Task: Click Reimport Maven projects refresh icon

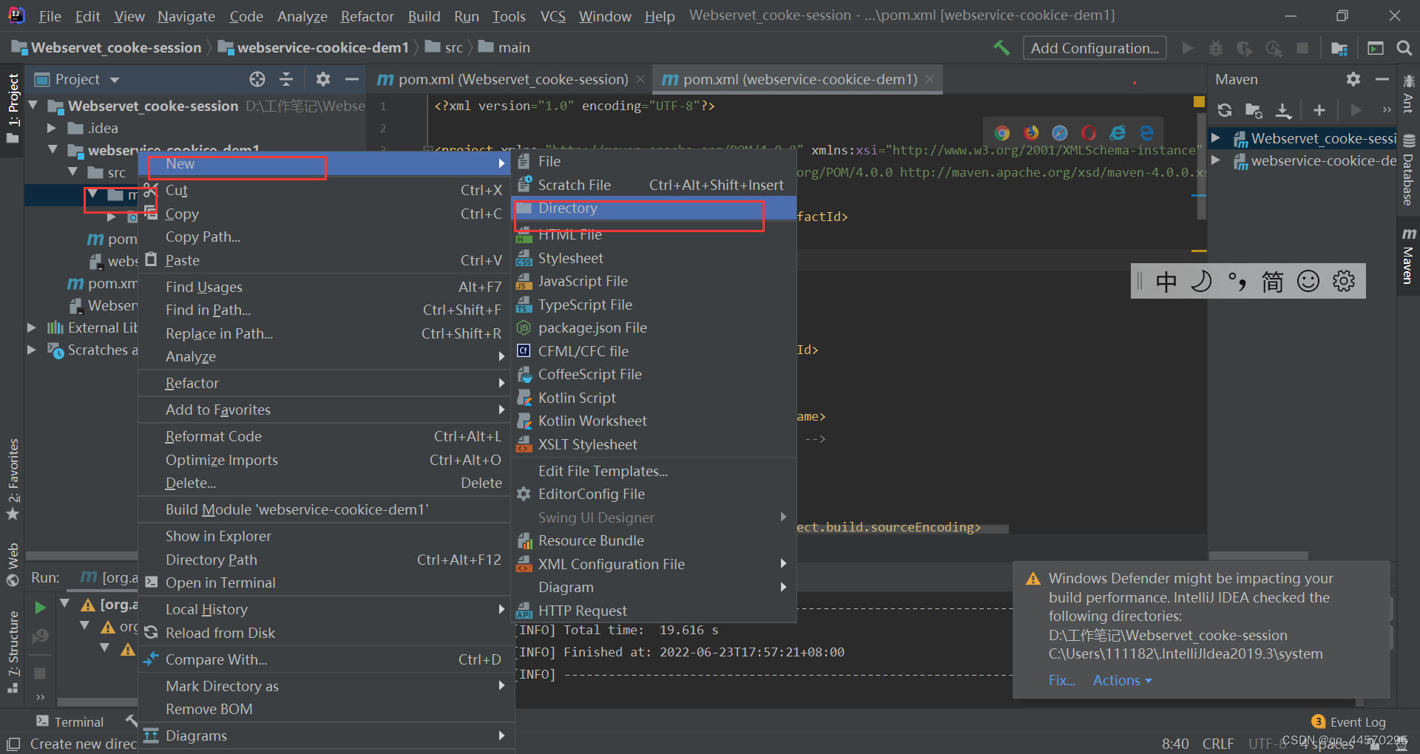Action: tap(1225, 110)
